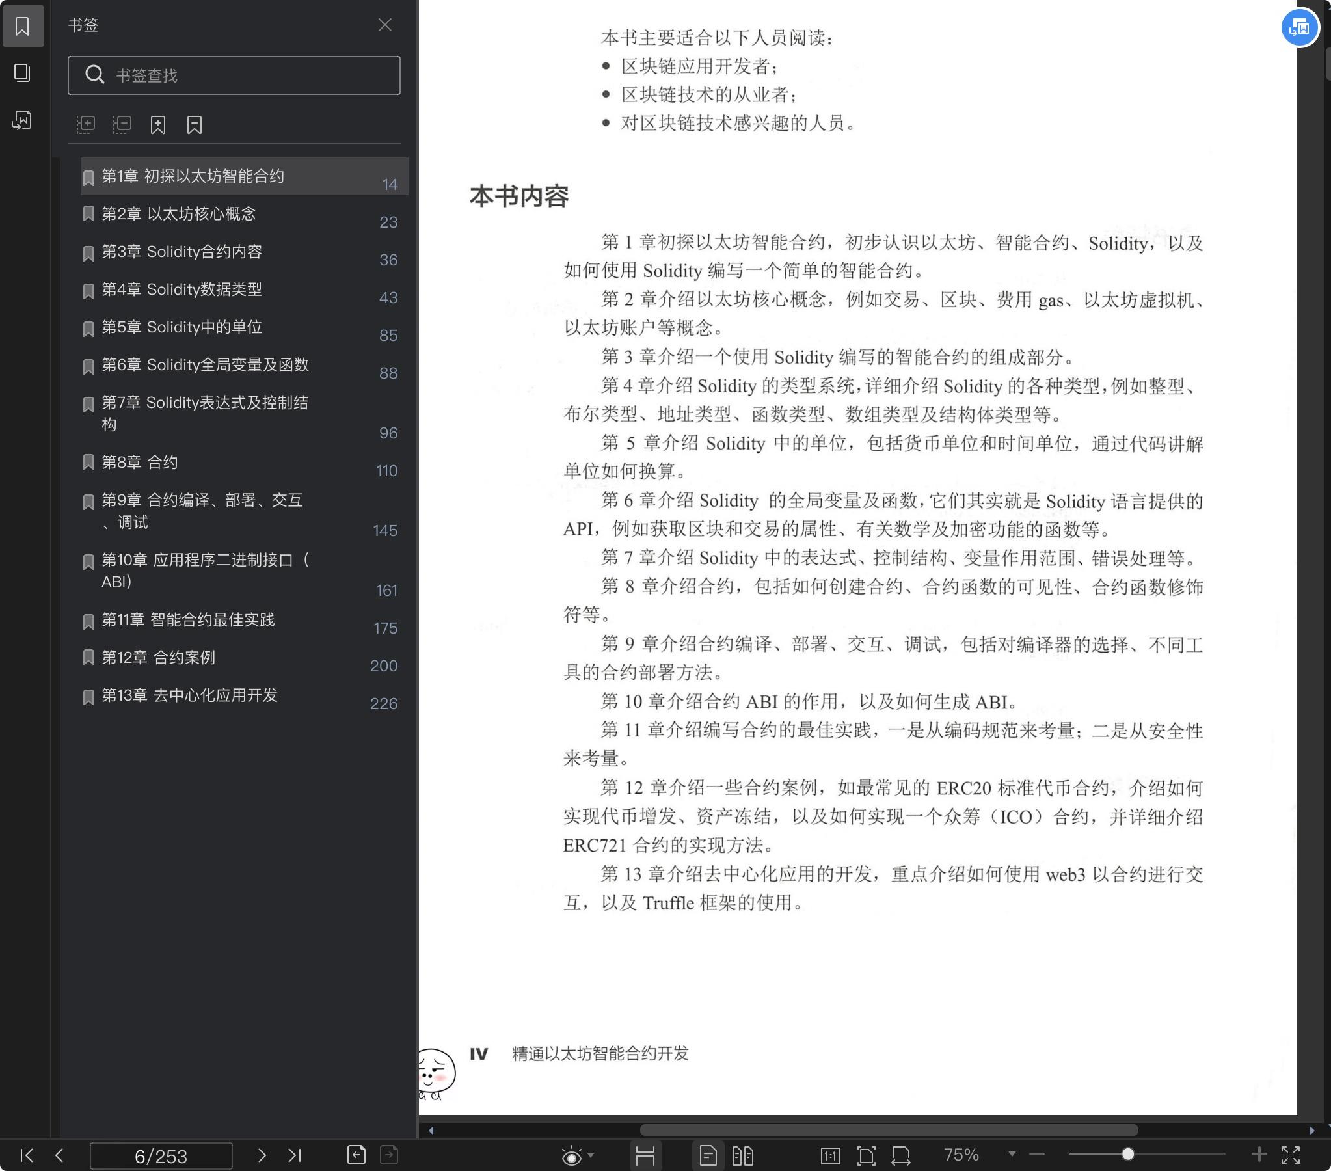Open bookmark 第13章 去中心化应用开发
The width and height of the screenshot is (1331, 1171).
pos(244,696)
